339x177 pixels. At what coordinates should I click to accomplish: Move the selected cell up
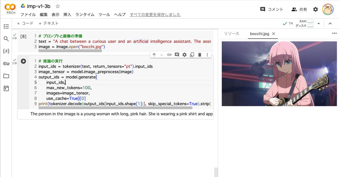154,55
